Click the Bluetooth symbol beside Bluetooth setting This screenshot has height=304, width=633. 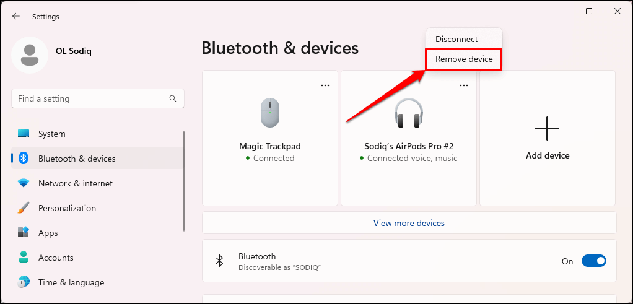pos(219,261)
